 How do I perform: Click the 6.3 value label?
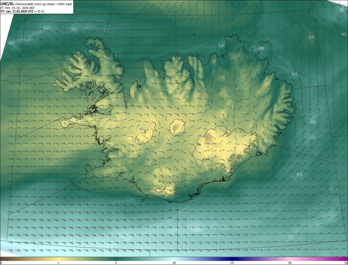[294, 74]
